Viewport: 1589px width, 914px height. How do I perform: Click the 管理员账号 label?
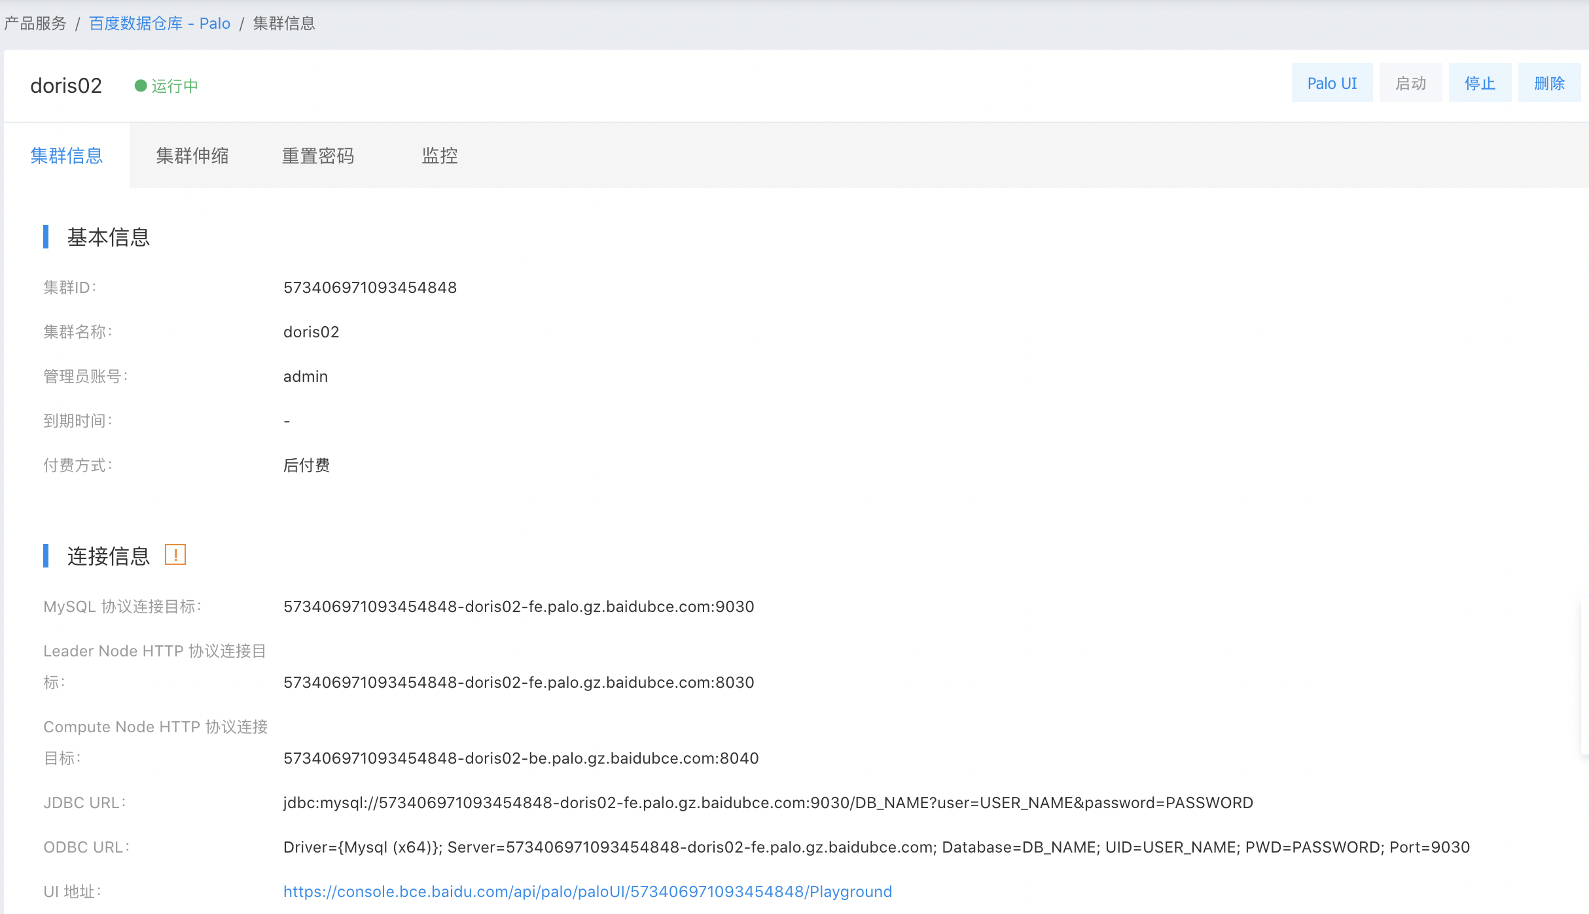[86, 377]
